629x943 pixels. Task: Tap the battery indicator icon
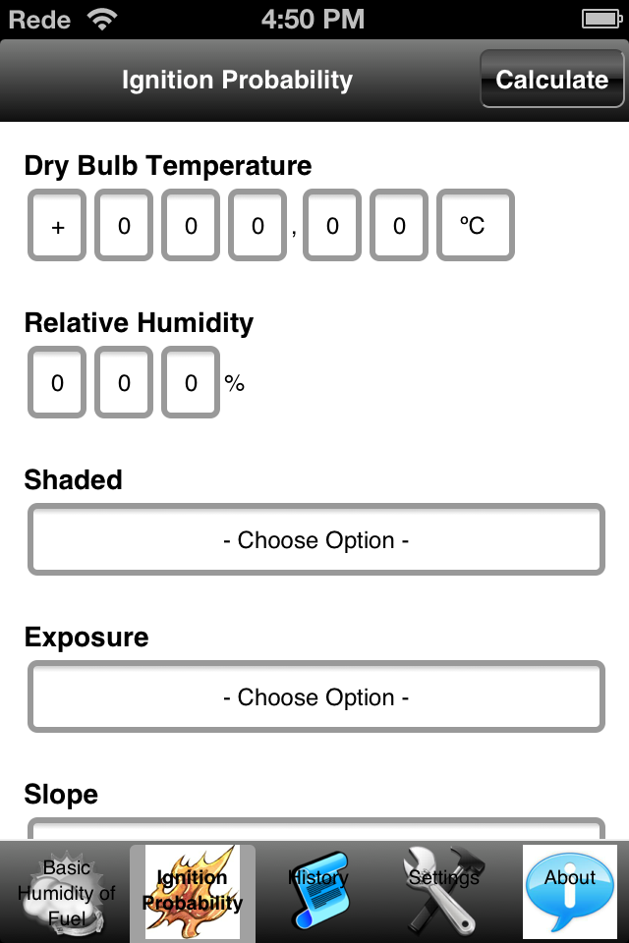(601, 20)
